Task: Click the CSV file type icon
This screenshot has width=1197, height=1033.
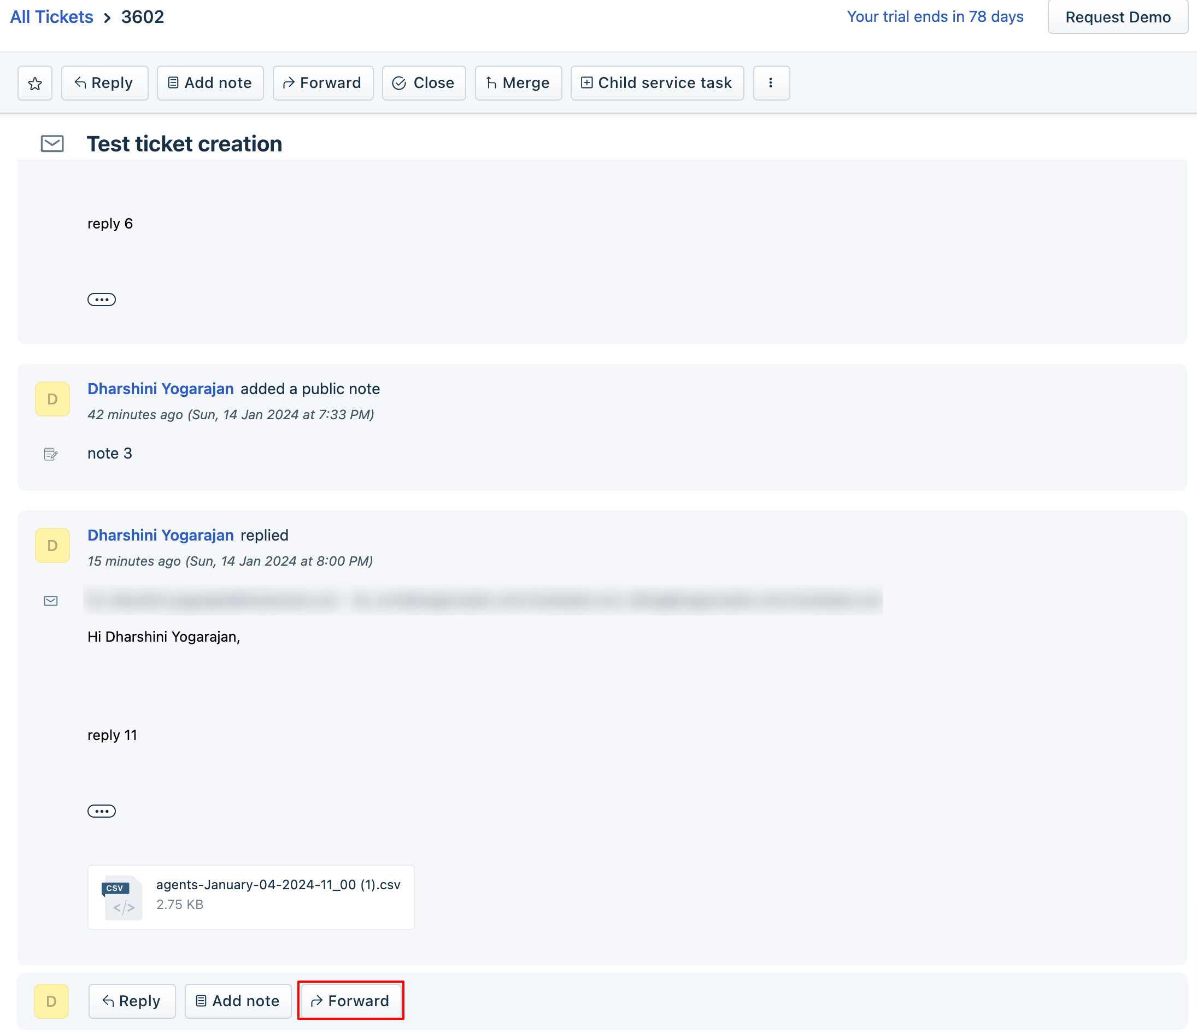Action: pyautogui.click(x=122, y=897)
